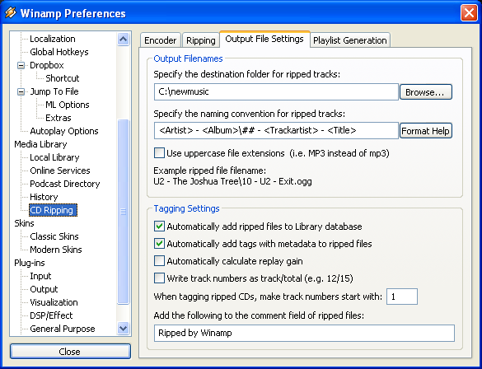
Task: Click the tree vertical scrollbar thumb
Action: 123,212
